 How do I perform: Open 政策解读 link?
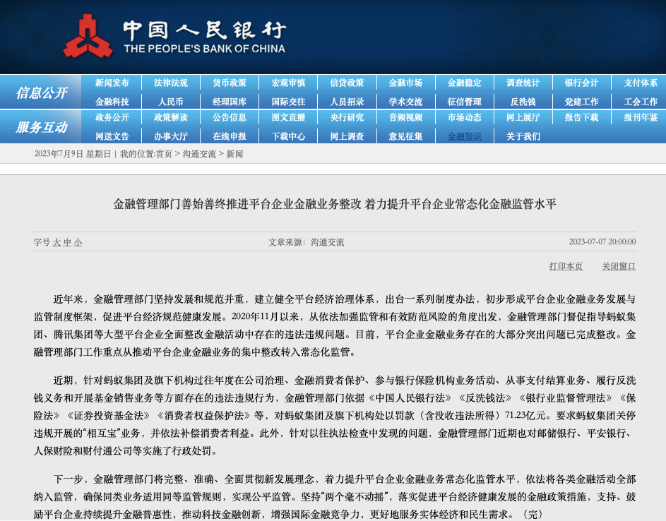171,117
